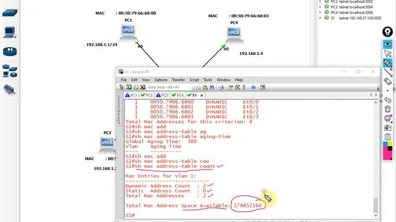Click the PC1 VPCS device on canvas
396x222 pixels.
point(128,33)
